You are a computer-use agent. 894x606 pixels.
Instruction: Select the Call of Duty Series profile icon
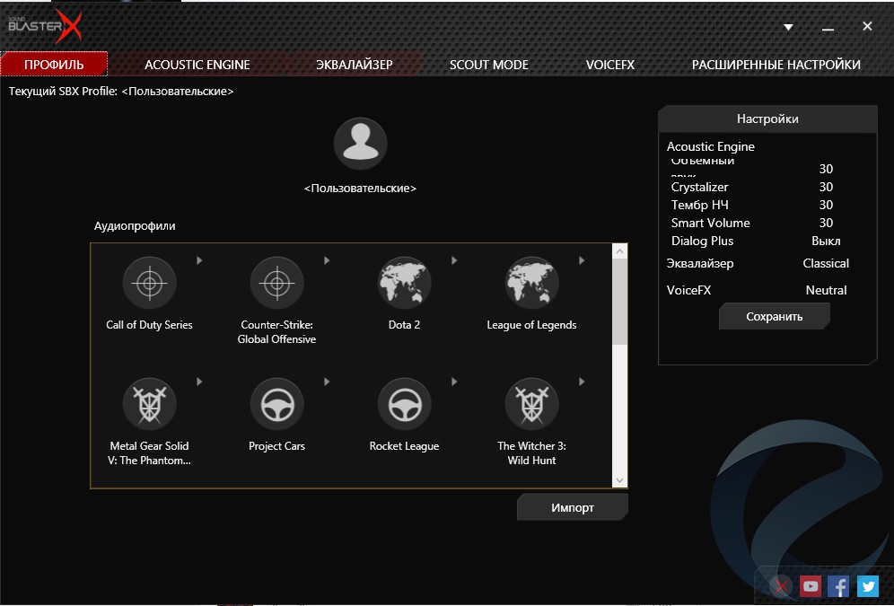pos(149,283)
